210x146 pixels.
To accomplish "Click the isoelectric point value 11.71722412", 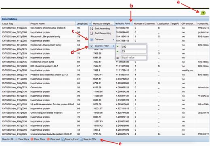I will tap(122, 70).
